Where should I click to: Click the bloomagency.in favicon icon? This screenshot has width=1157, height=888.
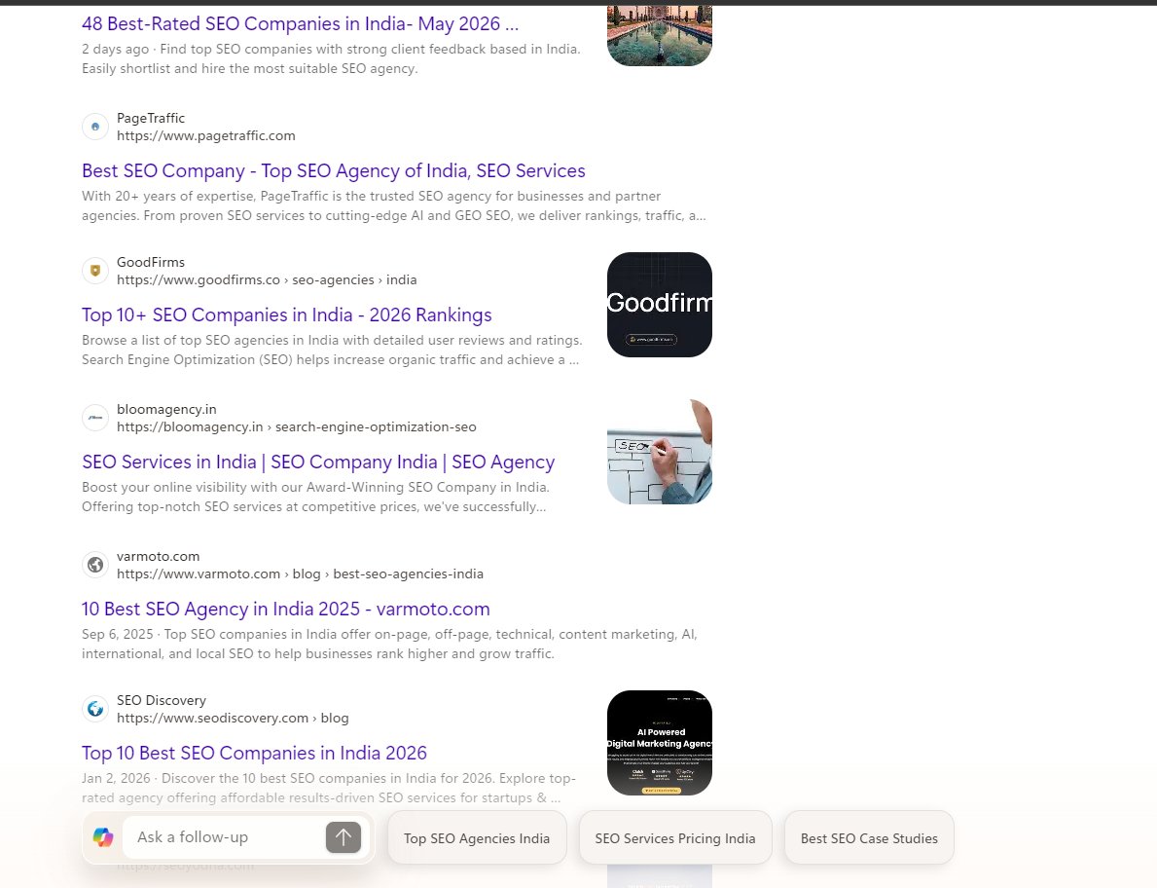(x=95, y=418)
